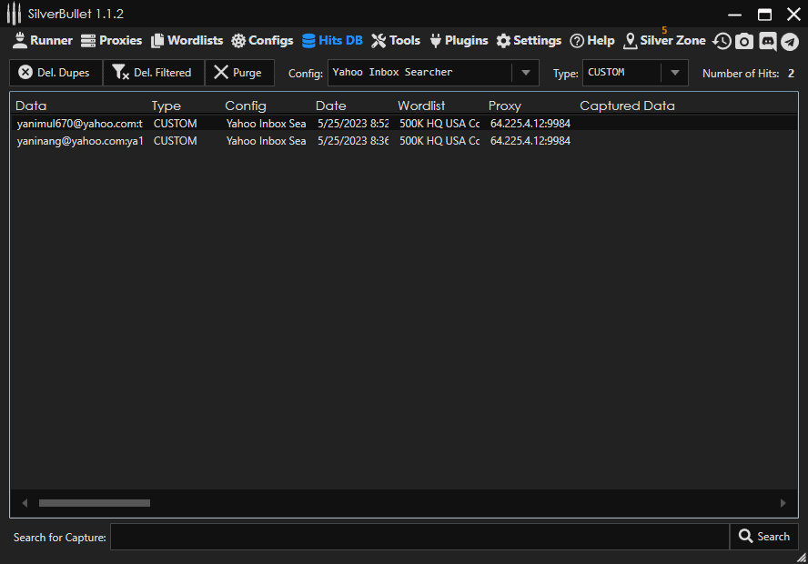The image size is (808, 564).
Task: Go to the Configs tab
Action: 262,41
